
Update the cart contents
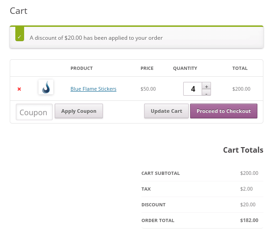coord(166,111)
